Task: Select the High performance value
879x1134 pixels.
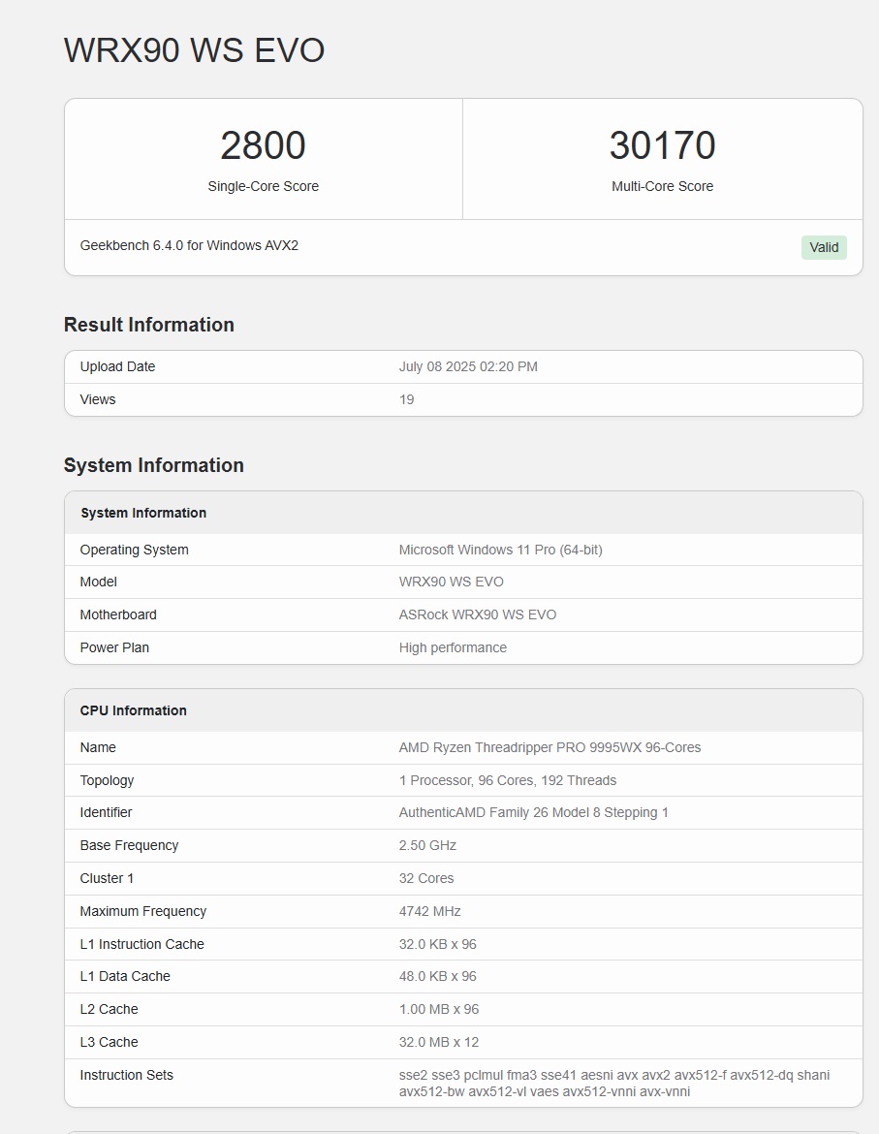Action: [x=454, y=647]
